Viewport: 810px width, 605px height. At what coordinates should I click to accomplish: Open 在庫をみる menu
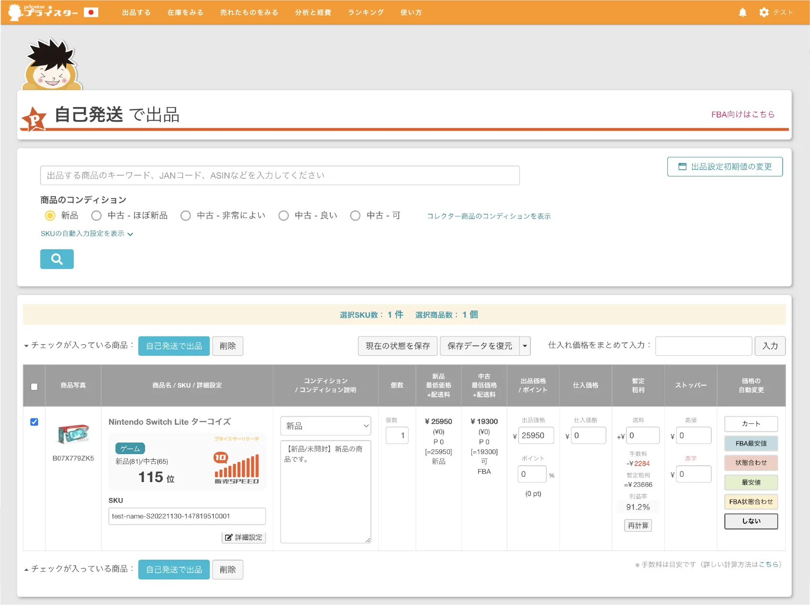[186, 13]
